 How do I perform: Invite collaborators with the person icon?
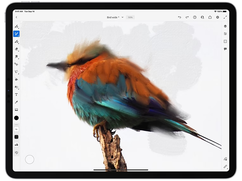(x=202, y=17)
